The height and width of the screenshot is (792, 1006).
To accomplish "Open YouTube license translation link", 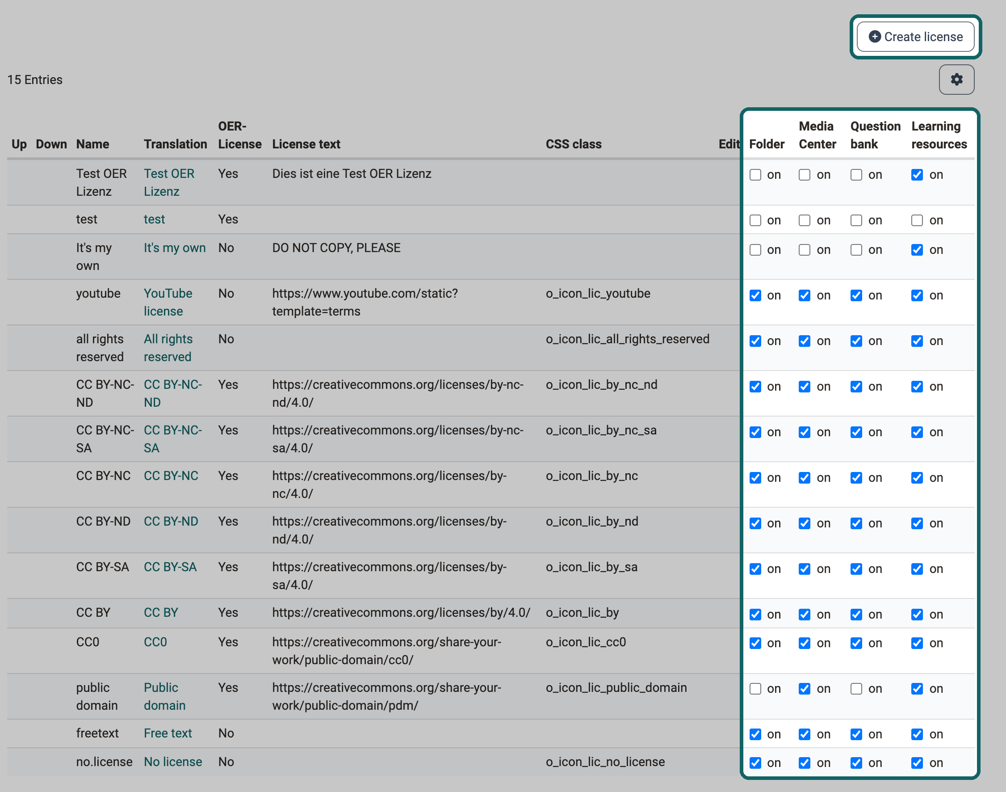I will [168, 302].
